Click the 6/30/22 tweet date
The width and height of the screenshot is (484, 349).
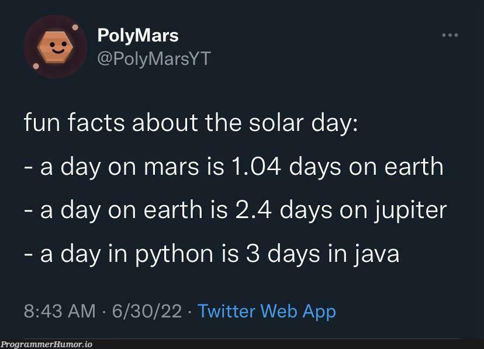146,310
